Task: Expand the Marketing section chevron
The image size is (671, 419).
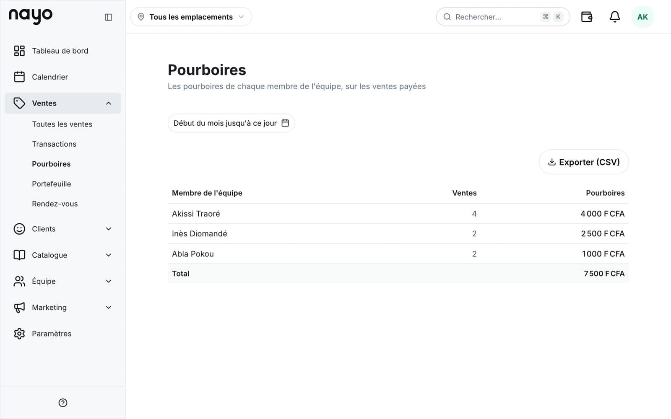Action: [109, 307]
